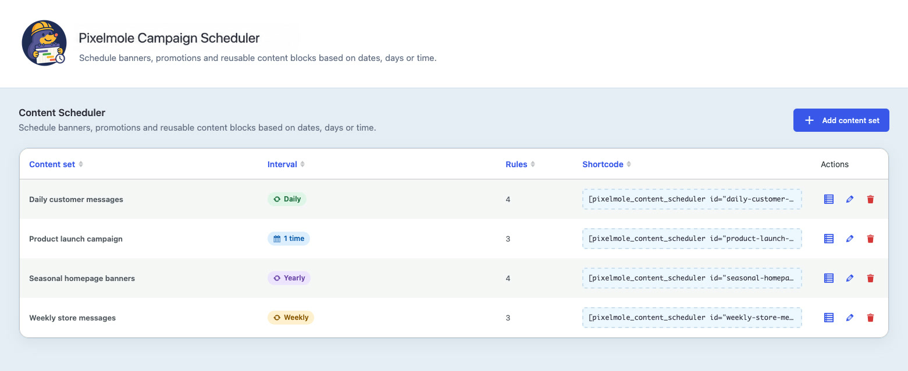Open rules list for Seasonal homepage banners
The width and height of the screenshot is (908, 371).
[x=829, y=278]
